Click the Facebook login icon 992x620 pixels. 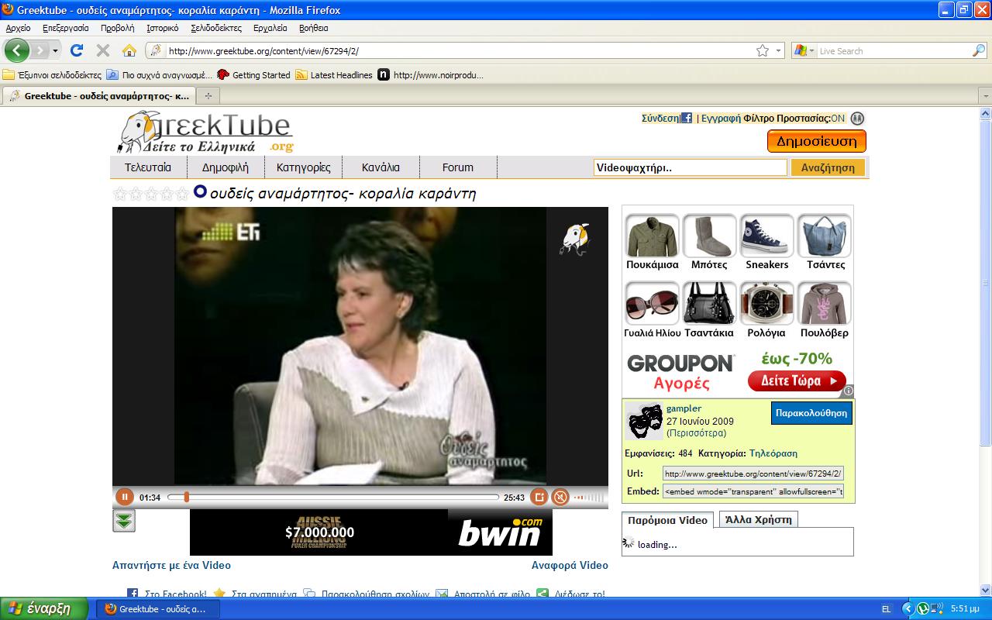tap(686, 119)
